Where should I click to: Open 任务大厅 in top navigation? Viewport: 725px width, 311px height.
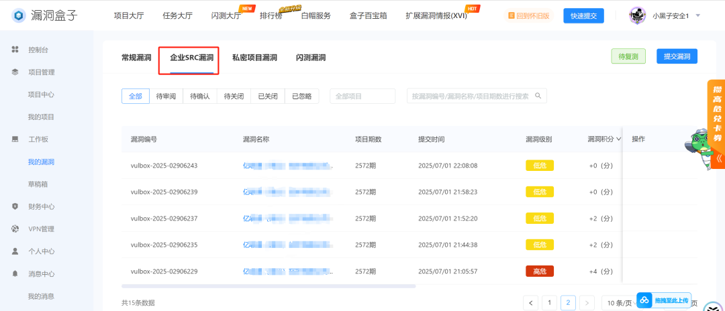(177, 15)
